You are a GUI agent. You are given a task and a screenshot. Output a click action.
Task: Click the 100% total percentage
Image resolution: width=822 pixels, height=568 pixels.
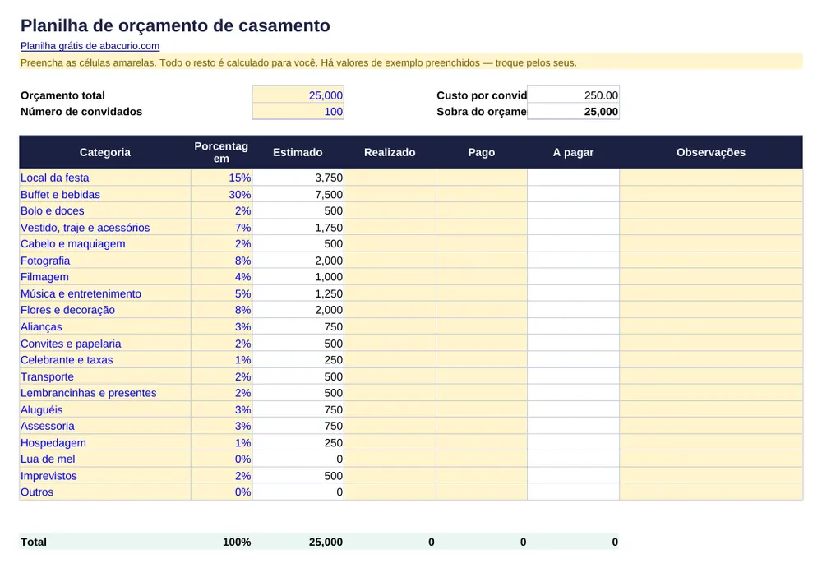tap(237, 542)
